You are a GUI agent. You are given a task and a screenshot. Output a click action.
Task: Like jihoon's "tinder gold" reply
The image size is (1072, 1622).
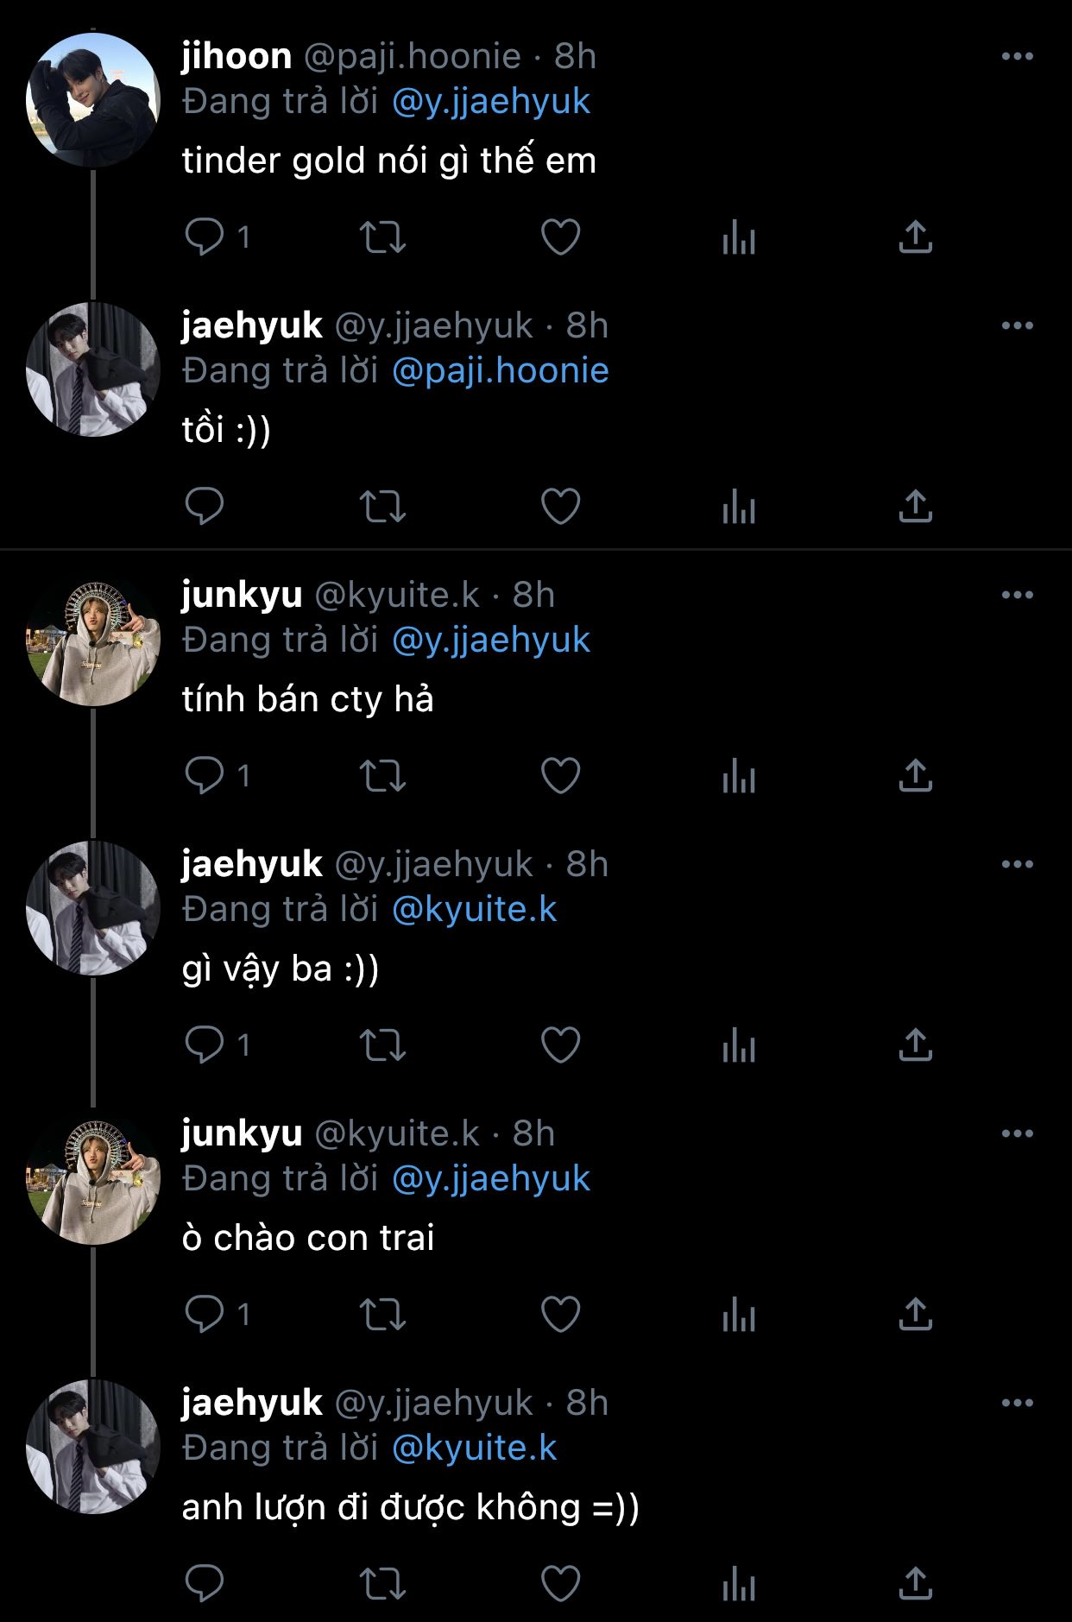[560, 237]
